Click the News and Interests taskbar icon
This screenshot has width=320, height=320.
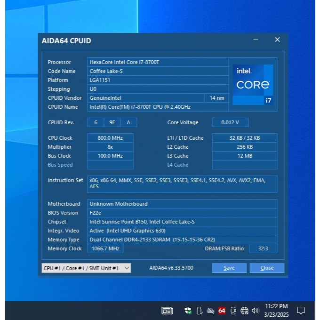[x=167, y=311]
